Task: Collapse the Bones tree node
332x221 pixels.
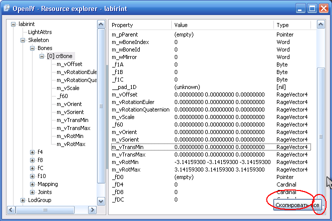Action: pos(33,48)
